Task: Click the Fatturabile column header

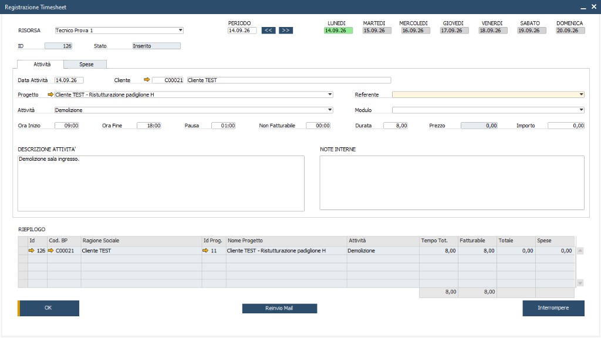Action: point(477,241)
